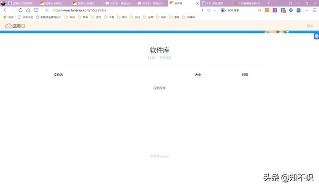Open the blue bookmark-shaped extension icon
This screenshot has height=187, width=319.
tap(299, 10)
